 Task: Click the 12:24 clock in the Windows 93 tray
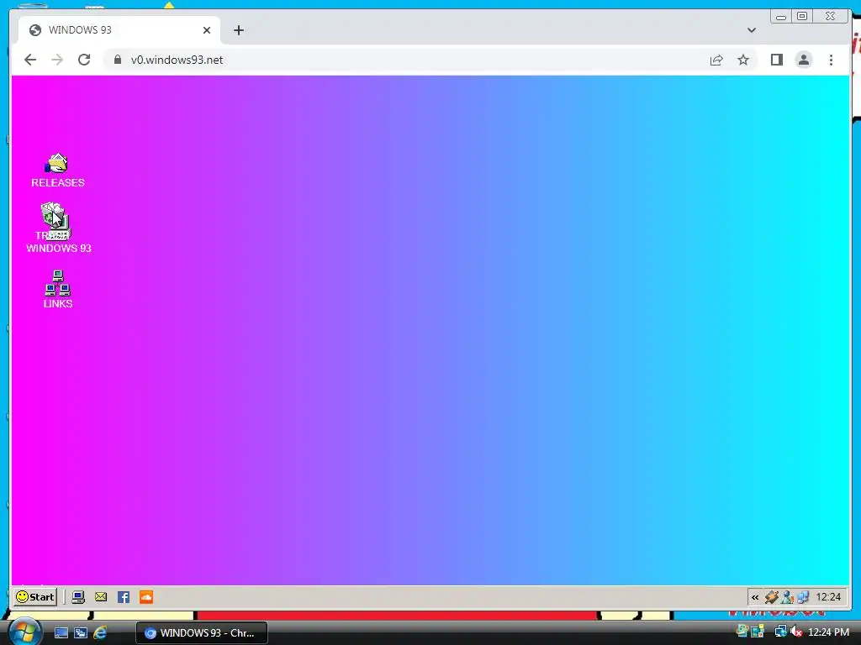828,597
